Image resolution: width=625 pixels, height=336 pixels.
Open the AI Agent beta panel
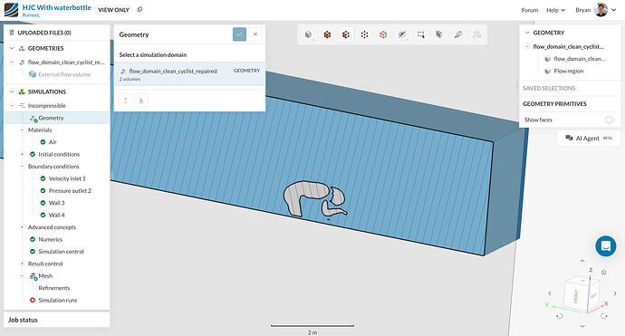click(x=589, y=138)
